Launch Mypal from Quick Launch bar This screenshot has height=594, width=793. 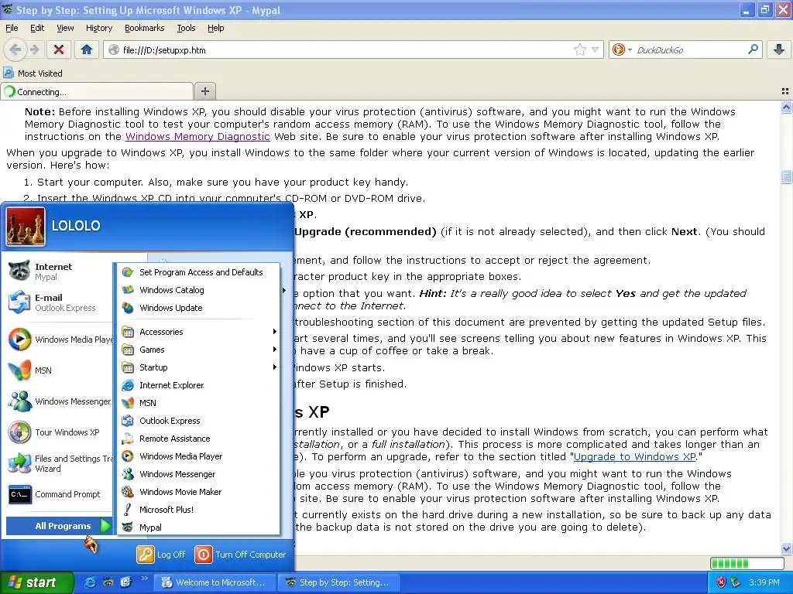click(x=108, y=582)
